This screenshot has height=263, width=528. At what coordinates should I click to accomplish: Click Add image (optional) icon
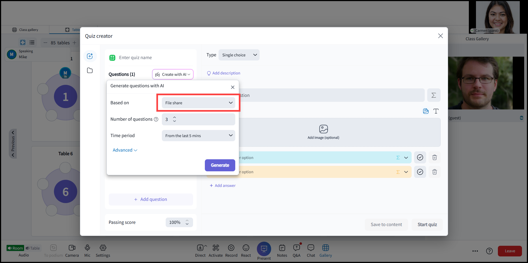(323, 129)
